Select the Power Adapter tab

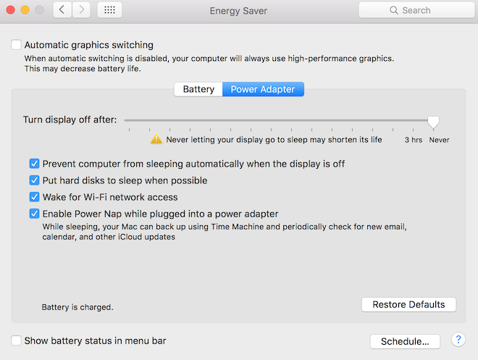[263, 89]
